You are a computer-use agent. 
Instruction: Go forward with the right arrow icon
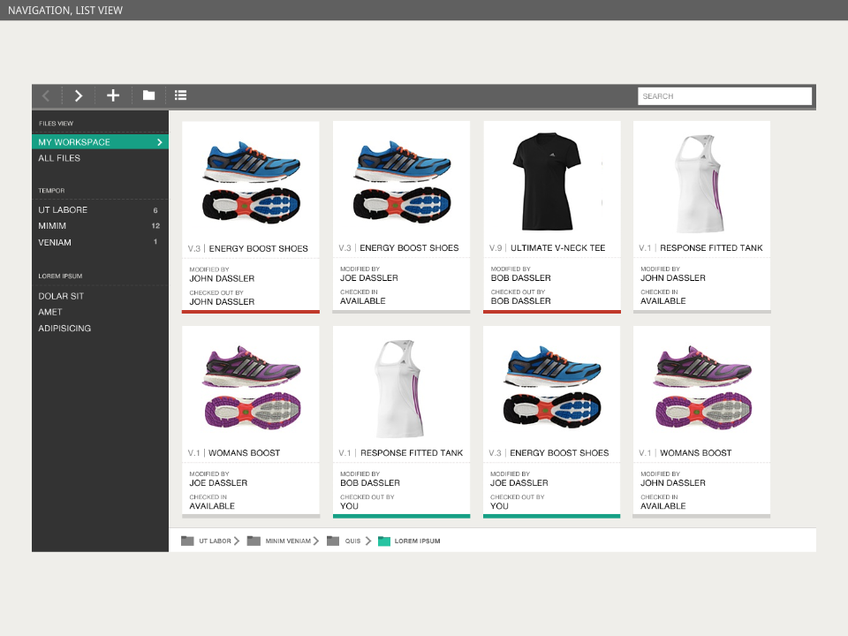tap(79, 95)
